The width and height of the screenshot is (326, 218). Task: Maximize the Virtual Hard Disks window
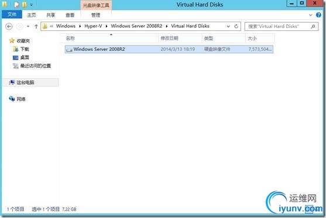pos(301,4)
